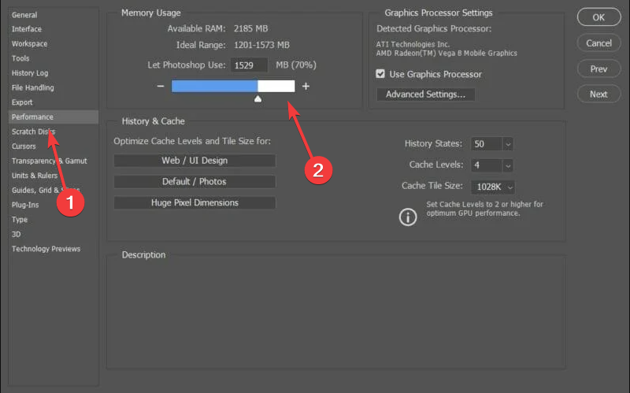
Task: Choose Huge Pixel Dimensions preset
Action: (x=195, y=202)
